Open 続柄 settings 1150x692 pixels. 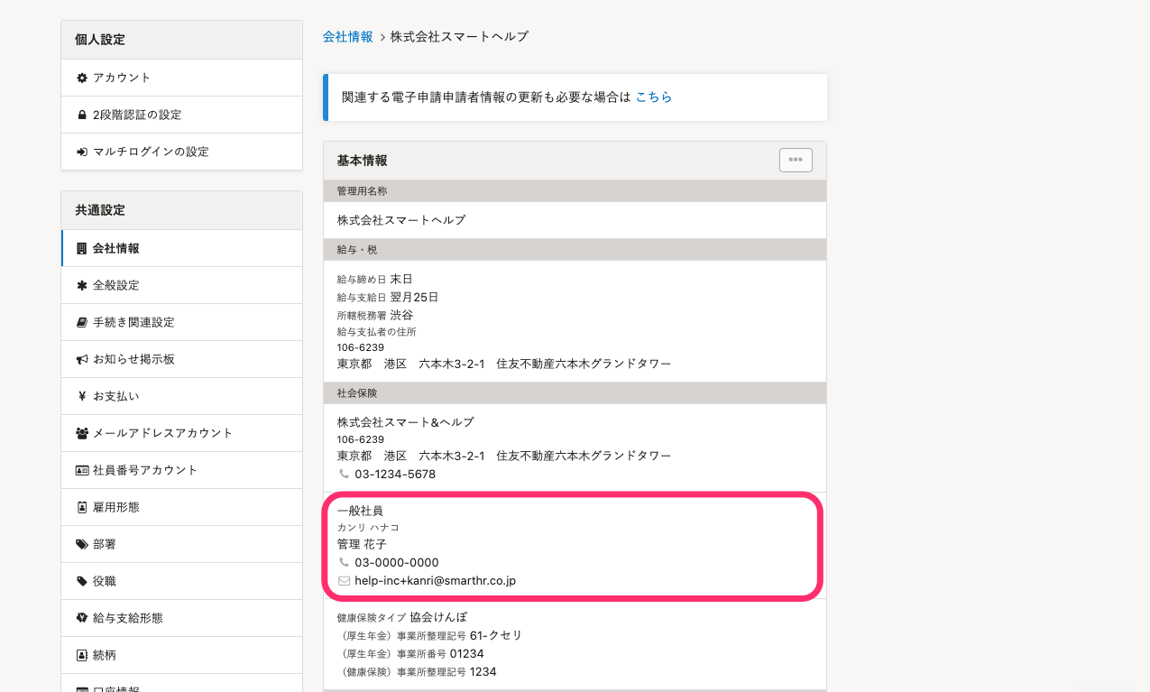(181, 655)
